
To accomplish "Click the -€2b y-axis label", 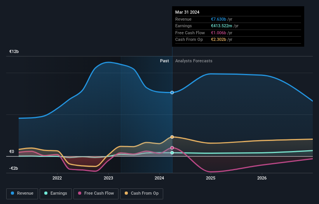I will [x=14, y=168].
